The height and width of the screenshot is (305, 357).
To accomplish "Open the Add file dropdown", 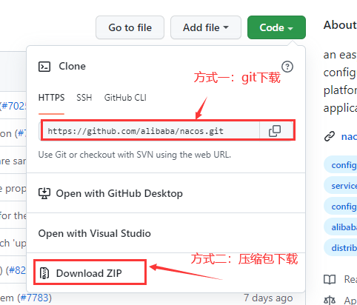I will pyautogui.click(x=206, y=27).
